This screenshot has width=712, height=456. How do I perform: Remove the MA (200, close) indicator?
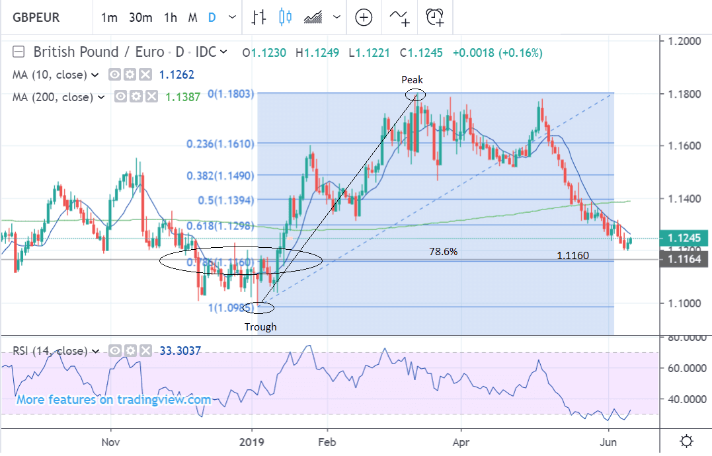pos(151,96)
